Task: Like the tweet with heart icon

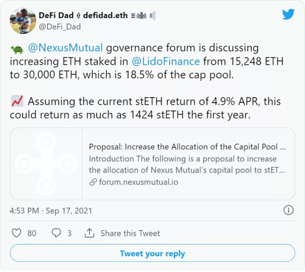Action: point(16,233)
